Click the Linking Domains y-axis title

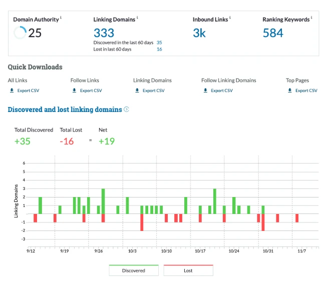tap(16, 201)
